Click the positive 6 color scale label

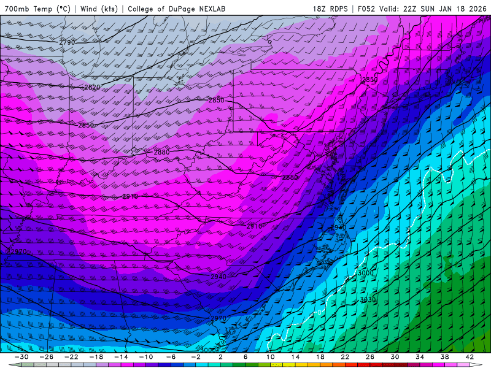point(245,357)
